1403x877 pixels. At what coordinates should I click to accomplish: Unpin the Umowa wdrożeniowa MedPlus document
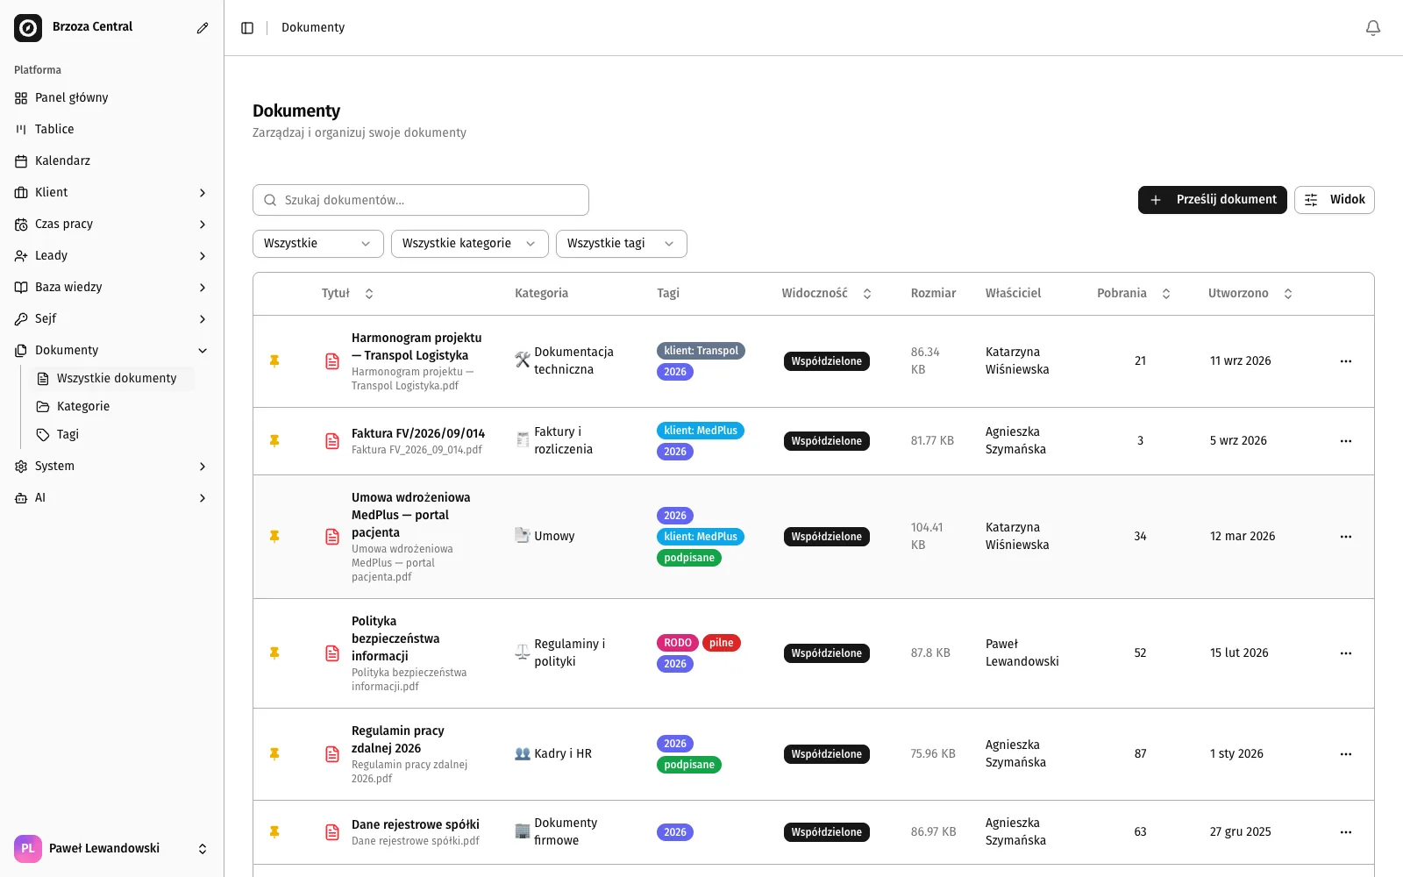(274, 537)
